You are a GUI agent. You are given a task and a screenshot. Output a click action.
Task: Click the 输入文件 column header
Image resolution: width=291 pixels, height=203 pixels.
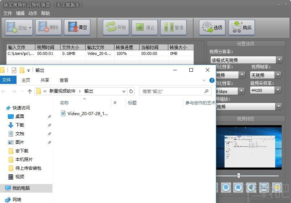(21, 47)
